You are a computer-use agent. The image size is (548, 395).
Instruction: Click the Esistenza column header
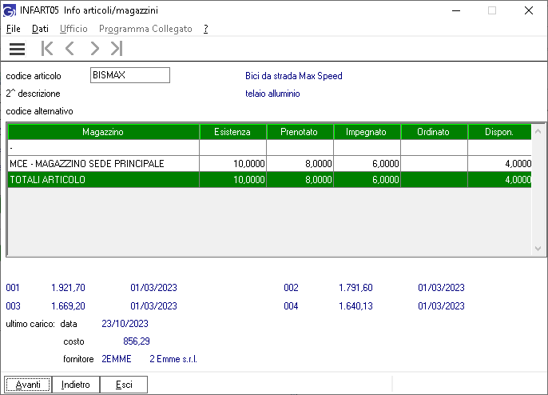tap(232, 132)
